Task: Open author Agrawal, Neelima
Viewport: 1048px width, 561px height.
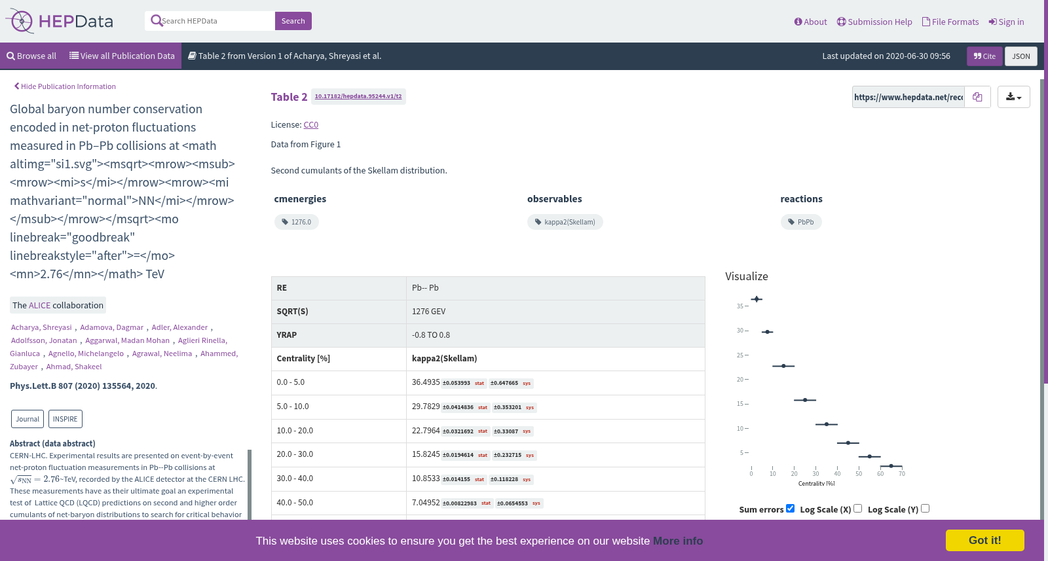Action: (x=162, y=353)
